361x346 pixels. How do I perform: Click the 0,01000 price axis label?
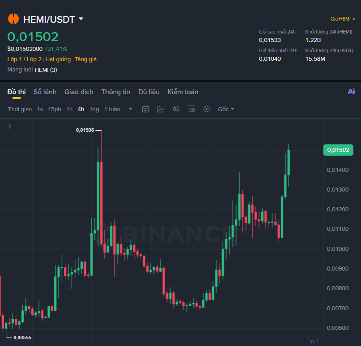pyautogui.click(x=338, y=249)
